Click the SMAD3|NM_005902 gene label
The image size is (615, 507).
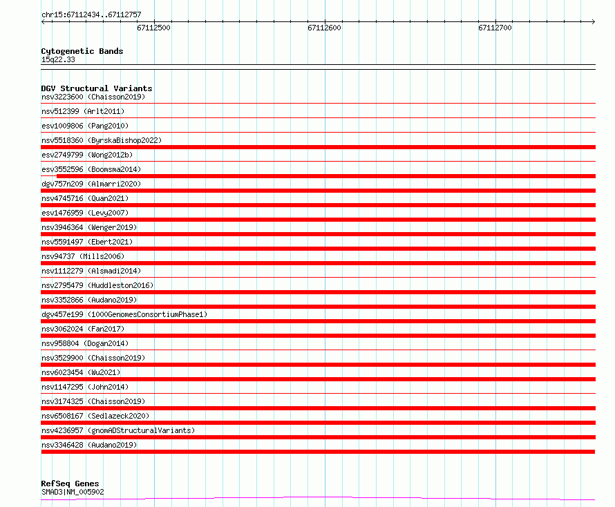(73, 492)
